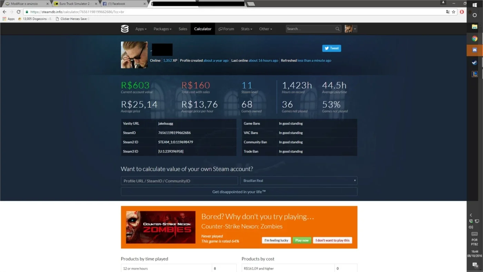
Task: Click the Steam2 ID value STEAM_1:0:119698479
Action: tap(175, 142)
